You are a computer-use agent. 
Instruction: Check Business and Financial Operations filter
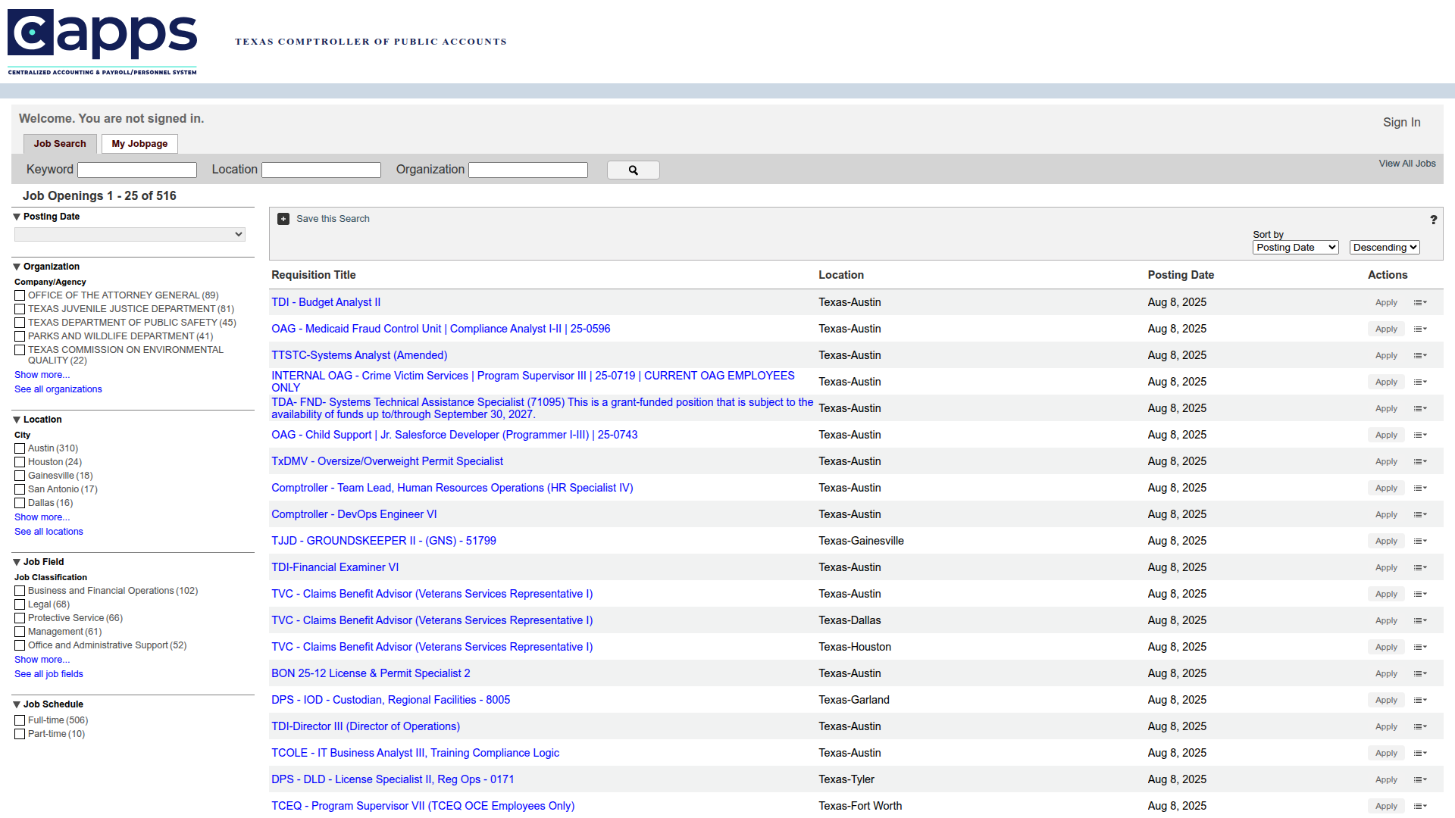pyautogui.click(x=20, y=591)
